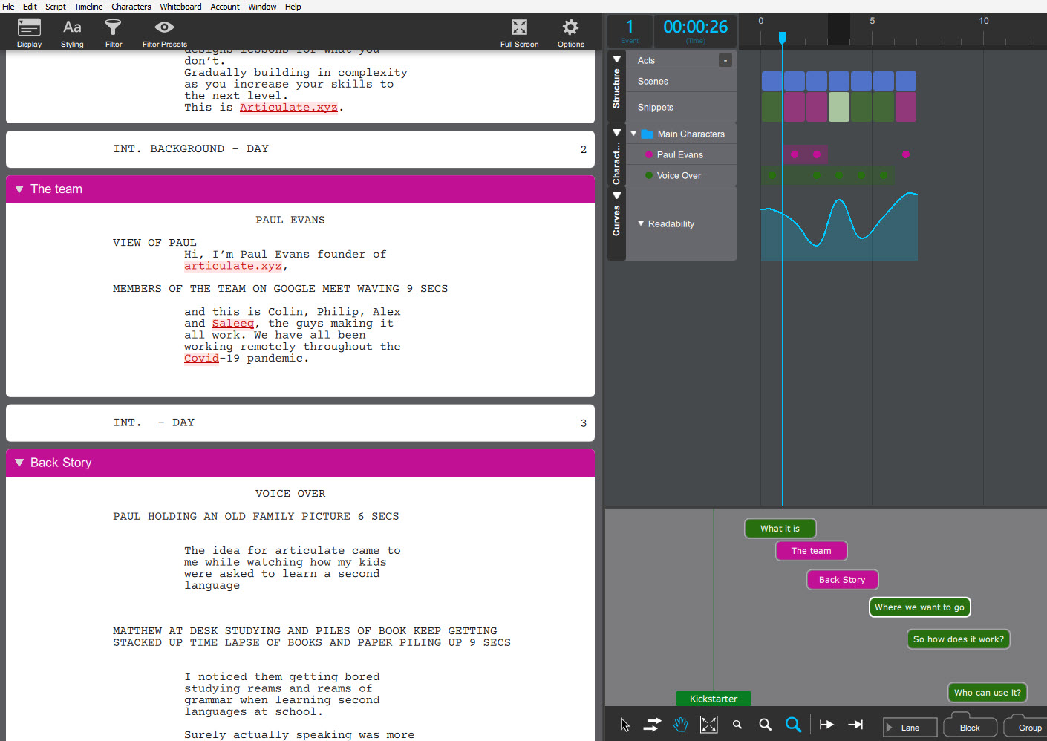
Task: Toggle the Curves panel arrow
Action: point(616,196)
